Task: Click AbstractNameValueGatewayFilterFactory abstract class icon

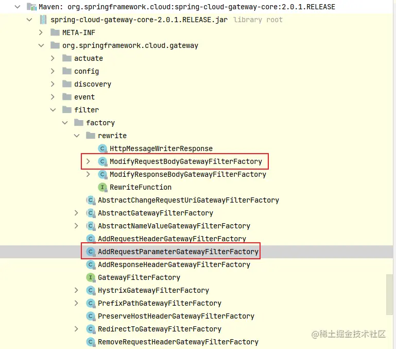Action: pyautogui.click(x=91, y=226)
